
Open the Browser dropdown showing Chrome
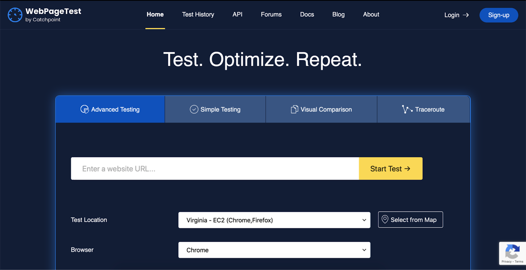[274, 250]
